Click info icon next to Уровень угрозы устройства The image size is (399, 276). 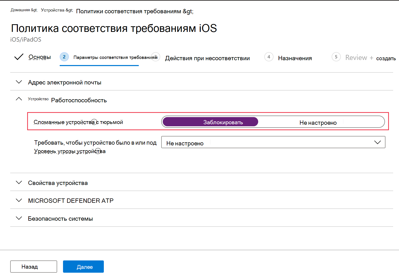coord(98,151)
